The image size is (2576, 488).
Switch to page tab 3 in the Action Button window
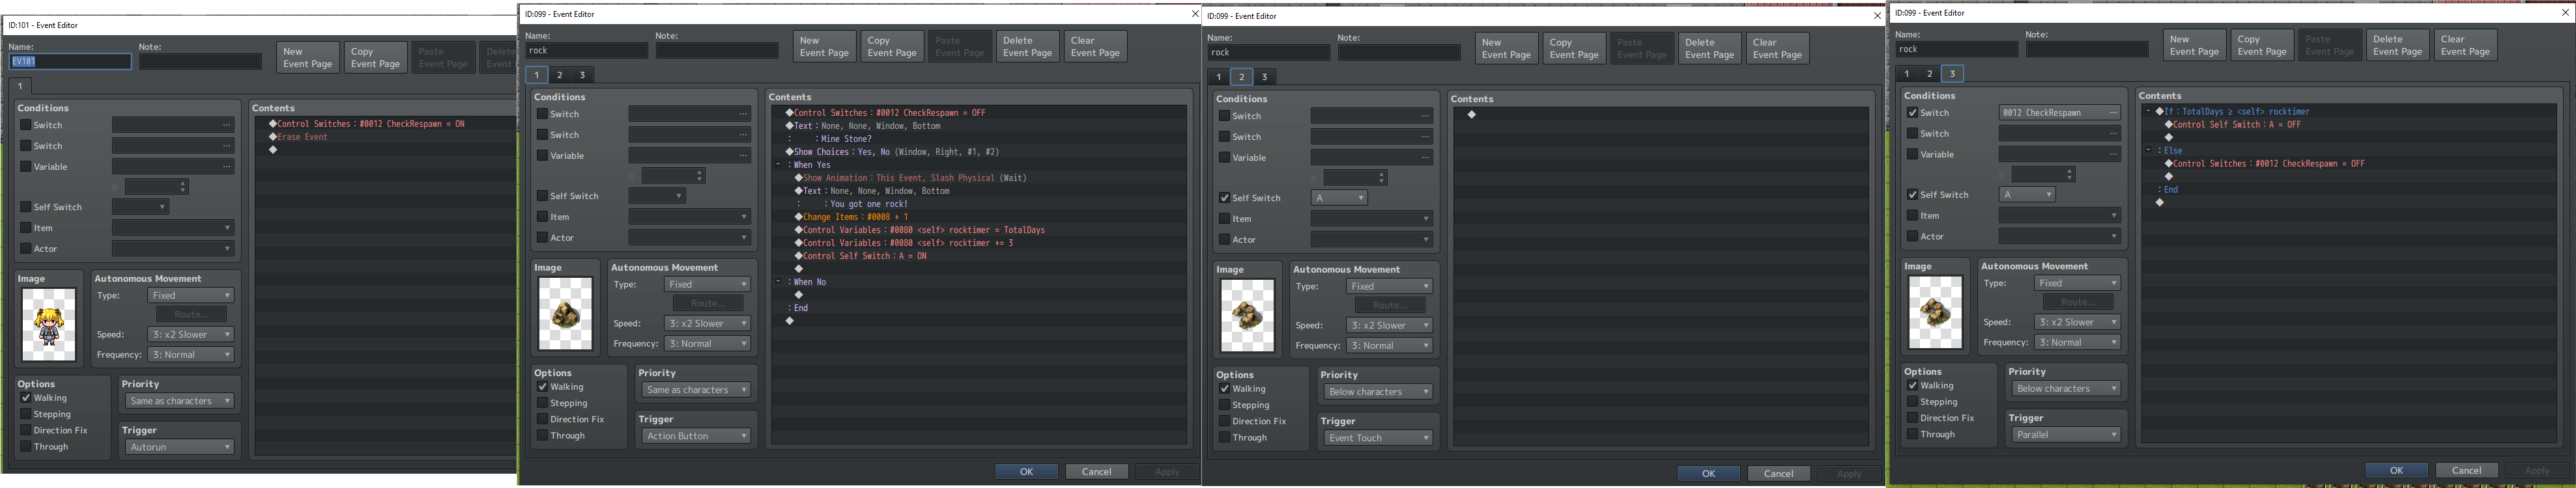582,75
